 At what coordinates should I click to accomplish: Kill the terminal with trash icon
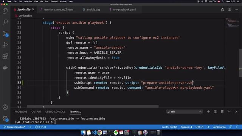(x=222, y=111)
